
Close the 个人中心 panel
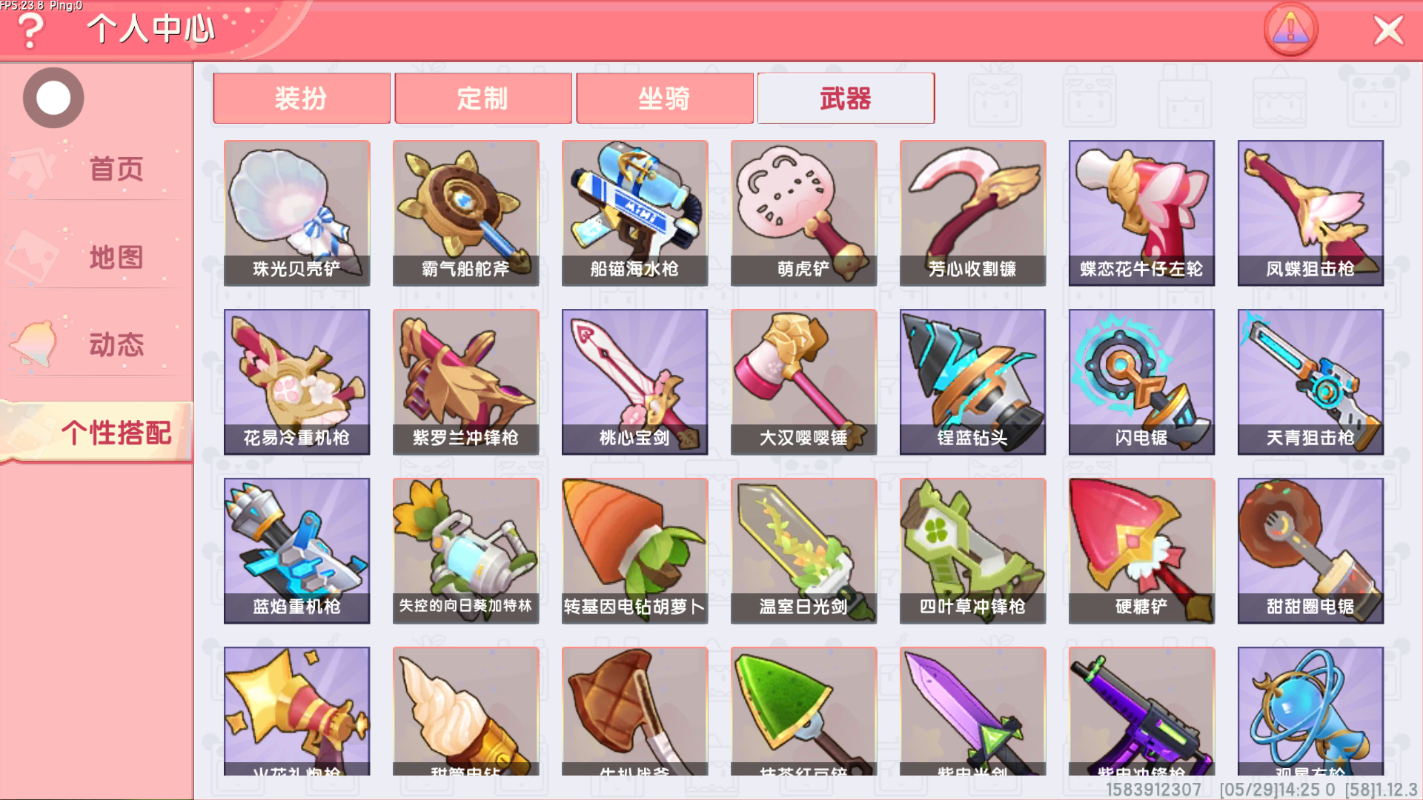point(1388,30)
